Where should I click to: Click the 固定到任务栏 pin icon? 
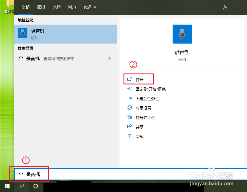click(x=130, y=99)
